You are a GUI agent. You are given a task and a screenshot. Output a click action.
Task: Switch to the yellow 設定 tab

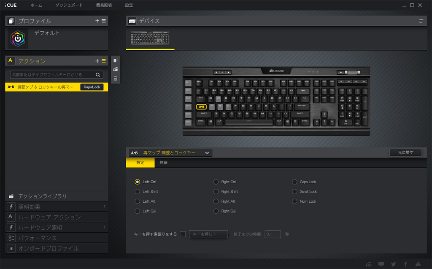[140, 163]
